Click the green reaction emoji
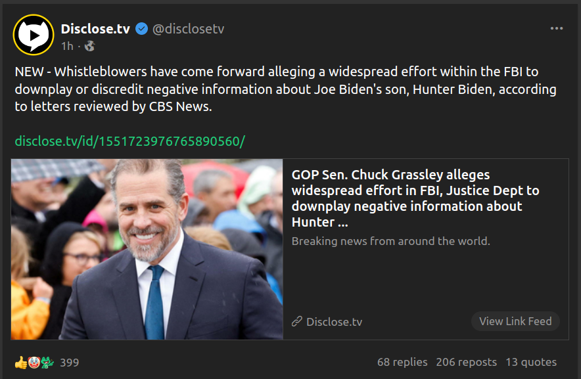581x379 pixels. (x=47, y=362)
